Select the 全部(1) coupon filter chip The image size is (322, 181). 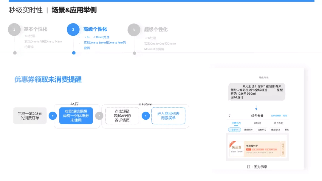[235, 129]
